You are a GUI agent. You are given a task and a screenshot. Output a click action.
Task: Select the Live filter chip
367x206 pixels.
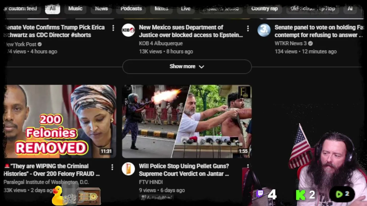(186, 9)
